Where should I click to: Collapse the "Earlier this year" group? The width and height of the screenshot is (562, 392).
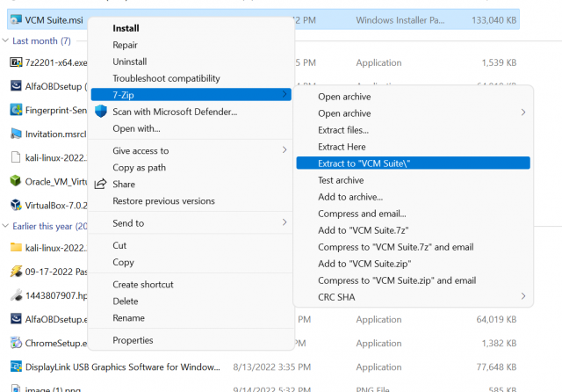pyautogui.click(x=7, y=226)
